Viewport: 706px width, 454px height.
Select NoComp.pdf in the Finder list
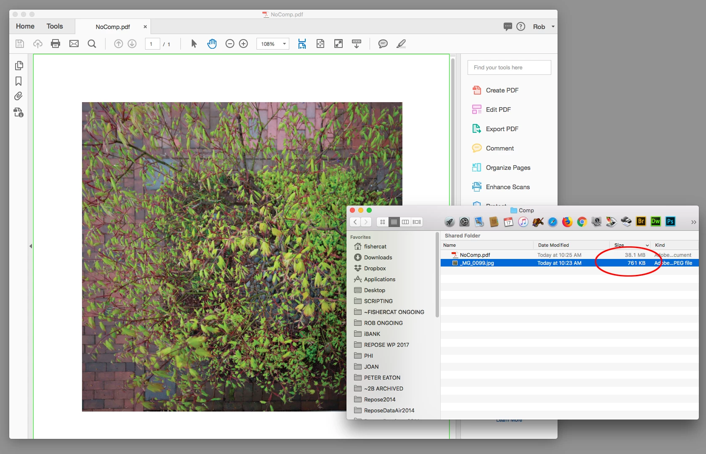[x=569, y=255]
